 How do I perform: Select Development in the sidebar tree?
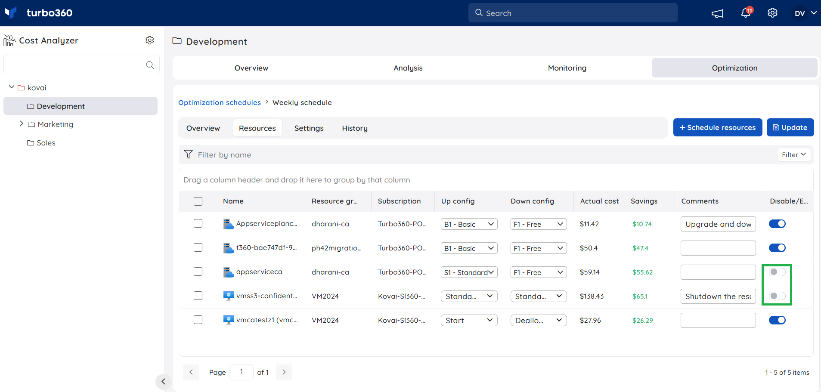81,106
